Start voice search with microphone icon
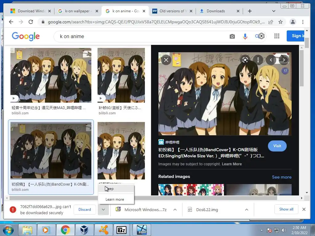 (245, 36)
